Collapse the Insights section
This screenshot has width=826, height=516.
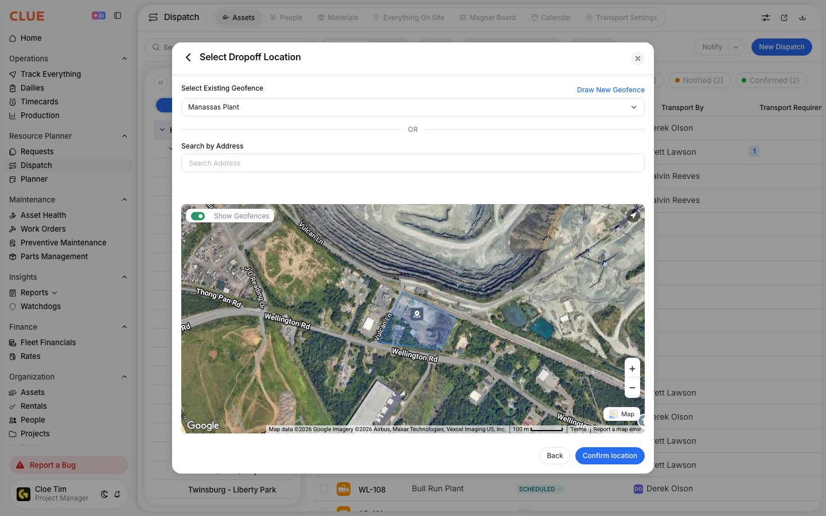point(124,277)
